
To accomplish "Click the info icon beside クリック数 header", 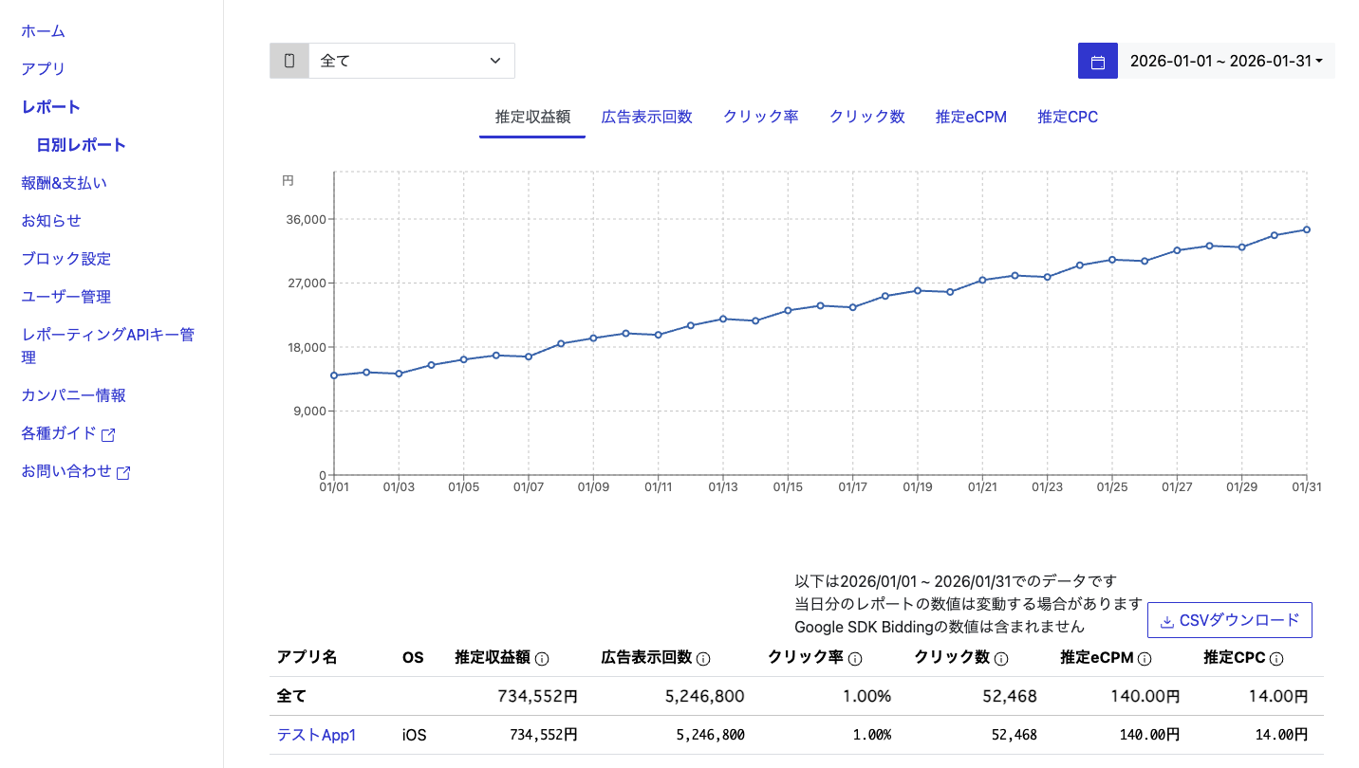I will click(x=1001, y=657).
